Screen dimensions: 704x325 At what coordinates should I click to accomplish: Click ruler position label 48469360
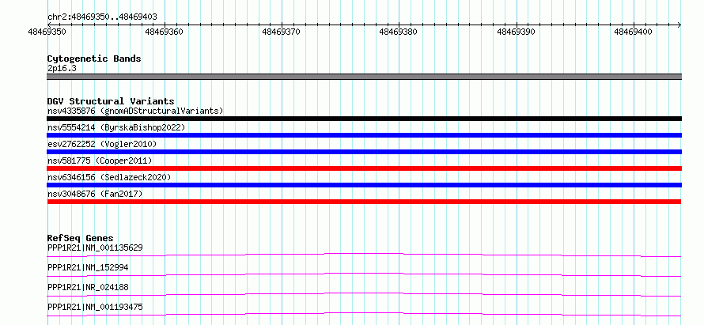tap(165, 32)
